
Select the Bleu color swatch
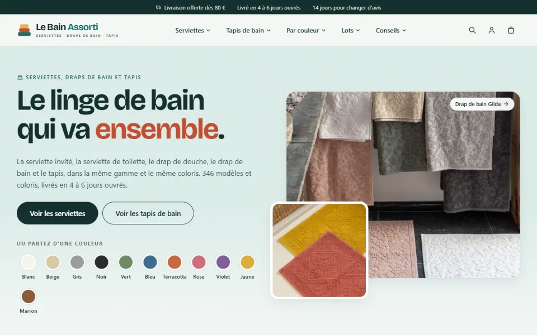[x=150, y=262]
